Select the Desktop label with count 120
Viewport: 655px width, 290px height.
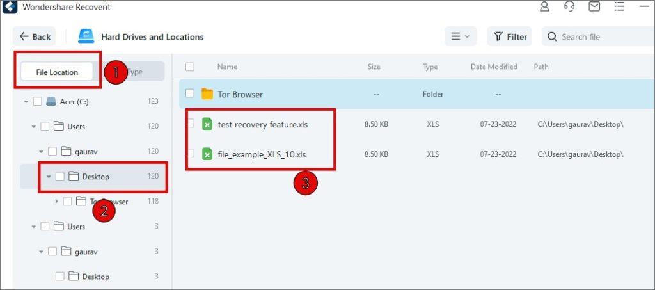coord(96,177)
